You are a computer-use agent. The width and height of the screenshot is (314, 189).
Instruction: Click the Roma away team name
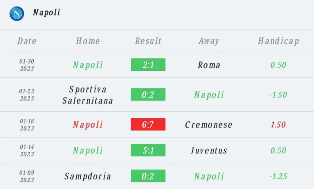pos(209,65)
